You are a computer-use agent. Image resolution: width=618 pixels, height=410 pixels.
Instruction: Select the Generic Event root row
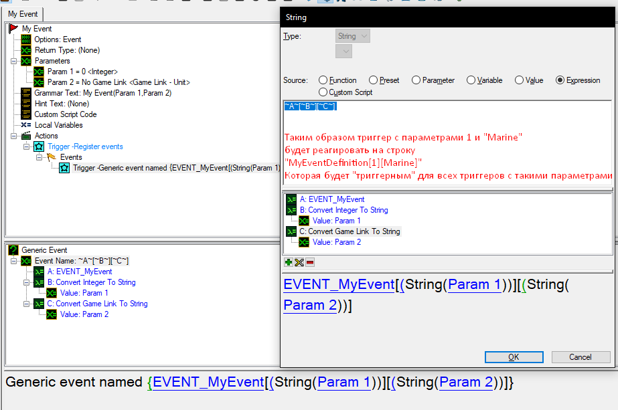click(44, 249)
